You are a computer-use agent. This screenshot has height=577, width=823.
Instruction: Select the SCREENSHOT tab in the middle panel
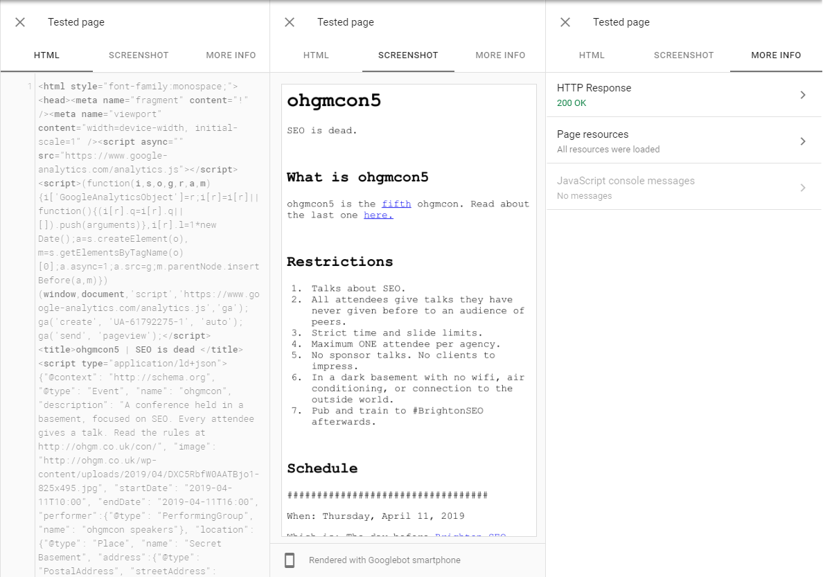408,55
